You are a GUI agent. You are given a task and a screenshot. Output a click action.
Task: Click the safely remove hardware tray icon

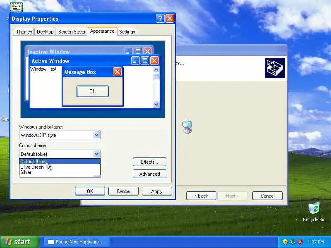(x=293, y=242)
